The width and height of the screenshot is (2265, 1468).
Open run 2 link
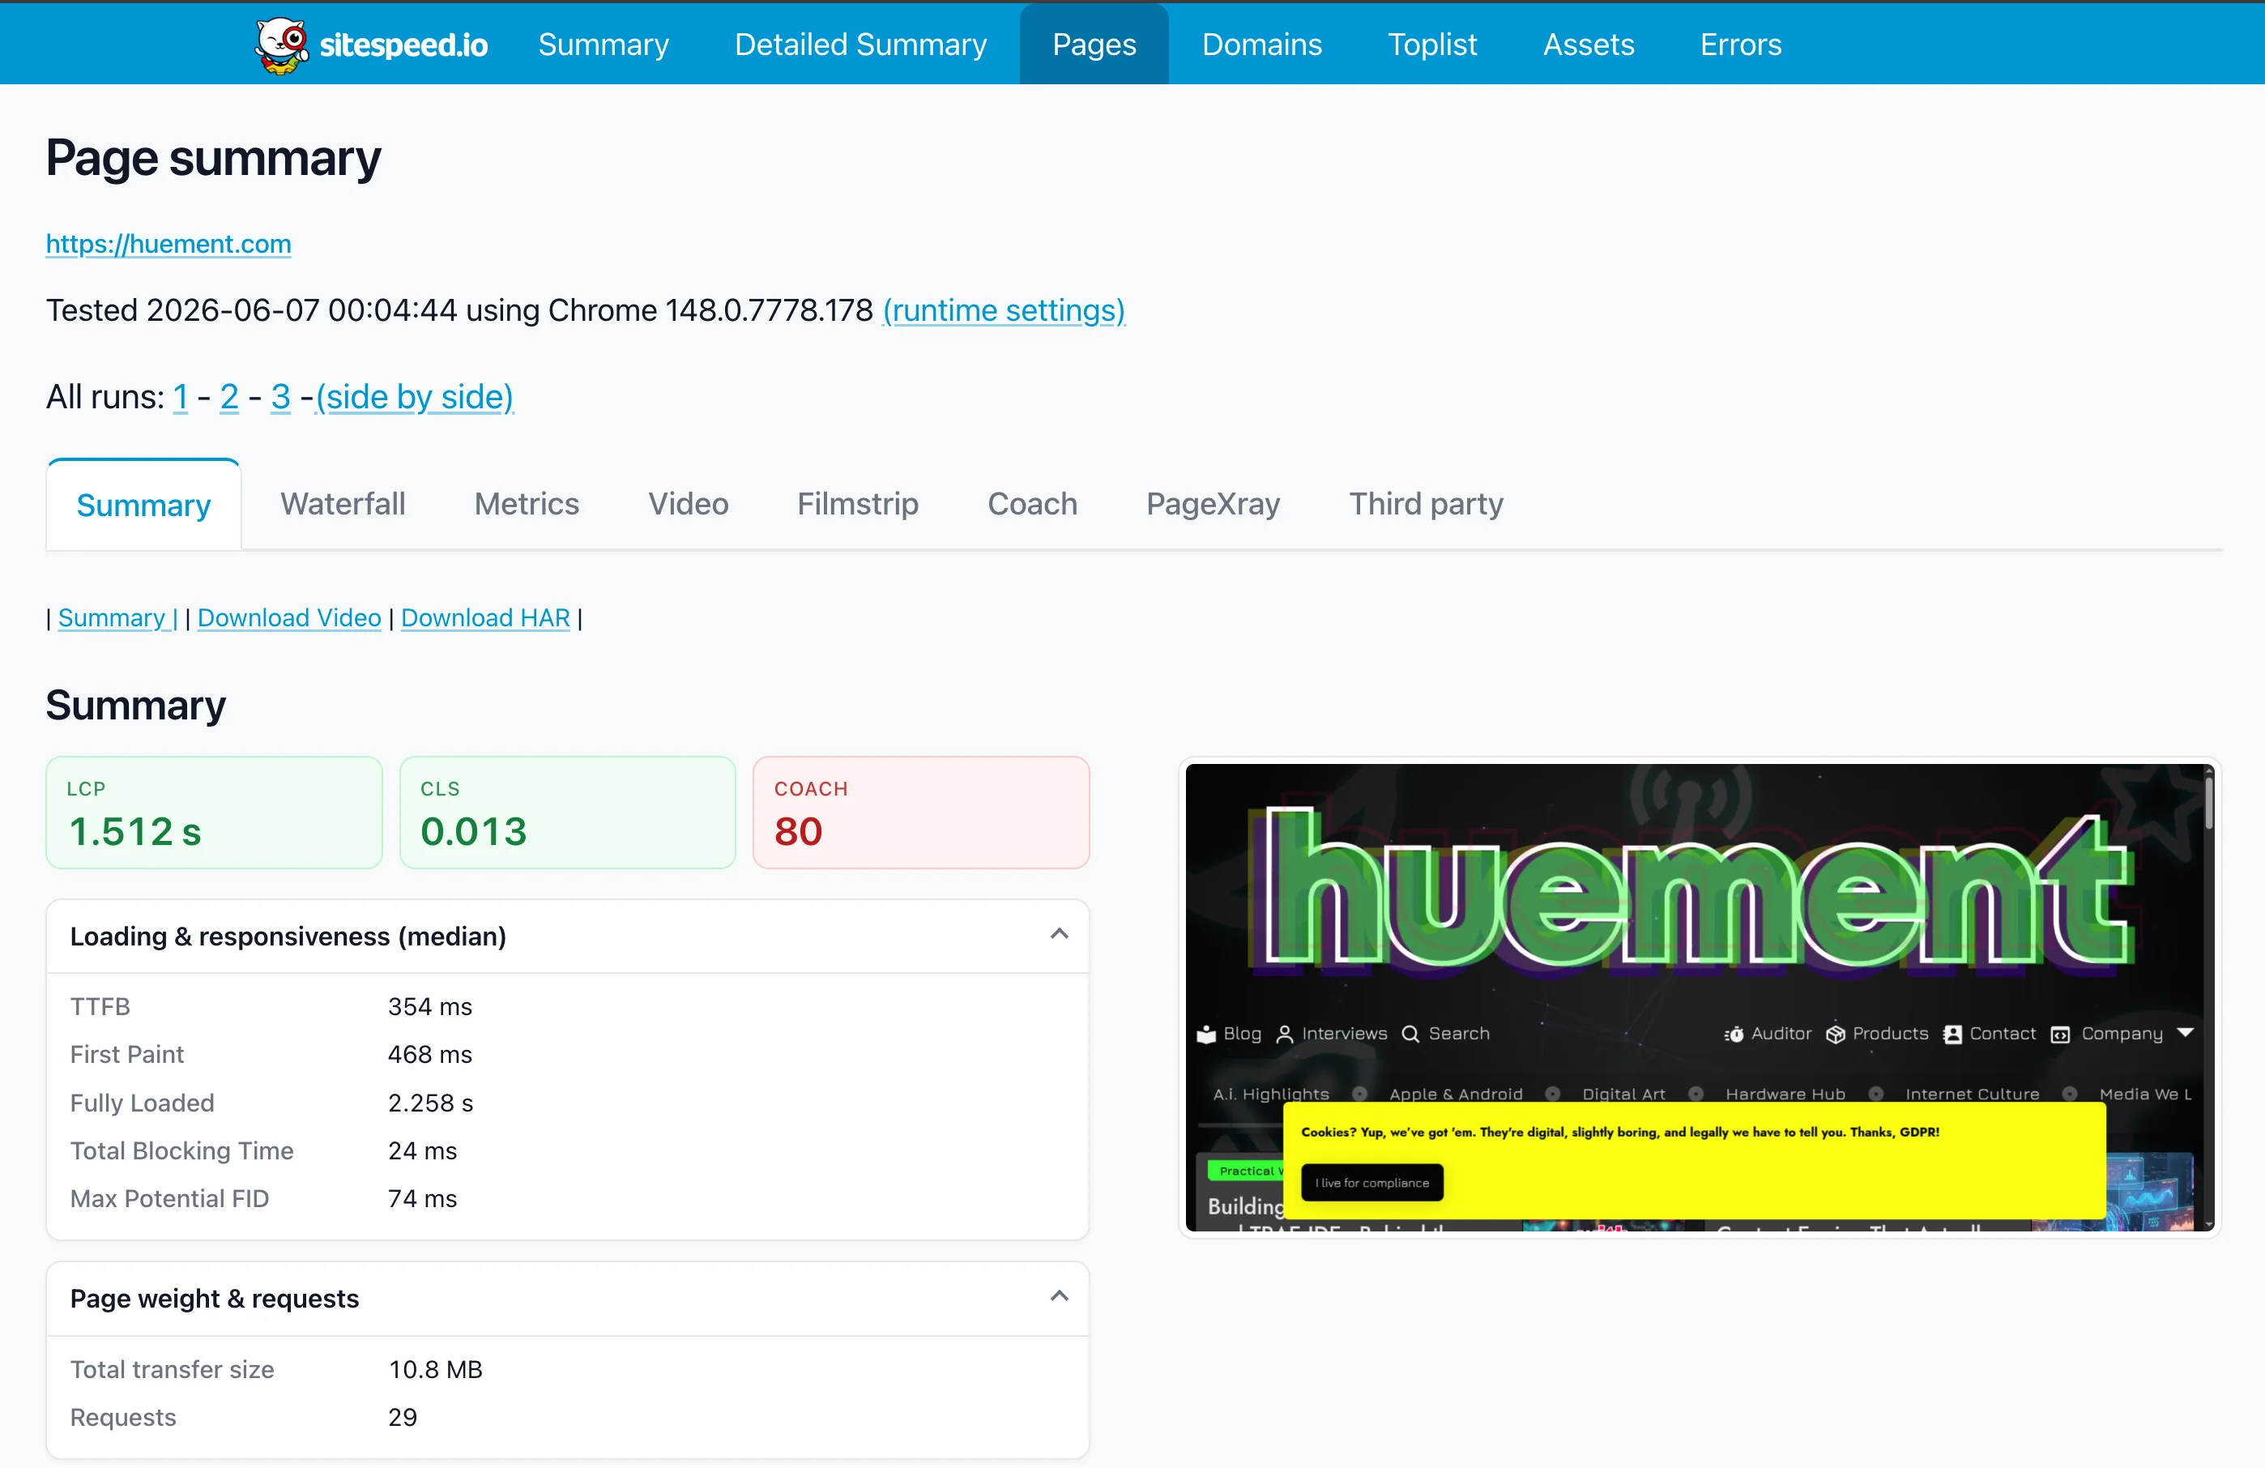[x=228, y=396]
